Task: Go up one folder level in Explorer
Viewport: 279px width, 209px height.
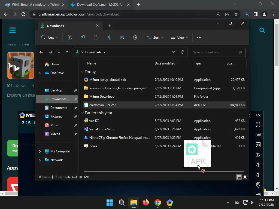Action: point(67,52)
